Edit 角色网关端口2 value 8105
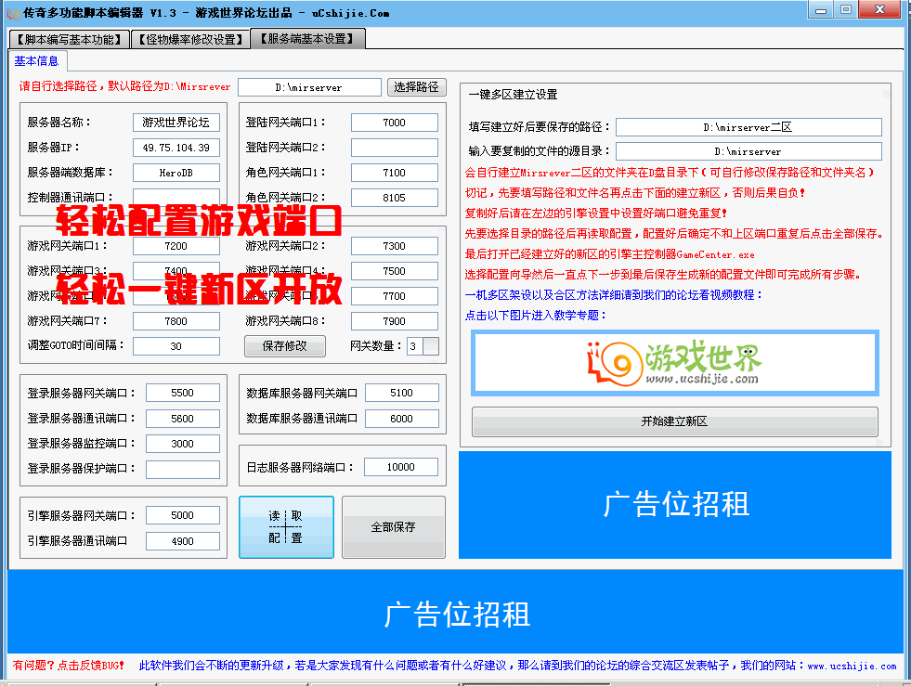This screenshot has width=911, height=686. 394,198
